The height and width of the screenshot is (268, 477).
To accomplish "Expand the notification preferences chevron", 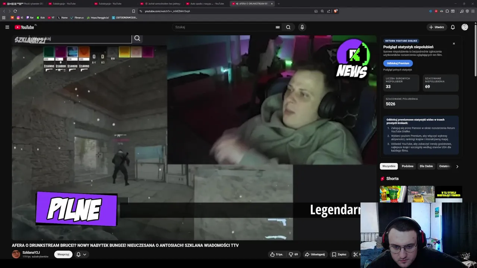I will [85, 255].
